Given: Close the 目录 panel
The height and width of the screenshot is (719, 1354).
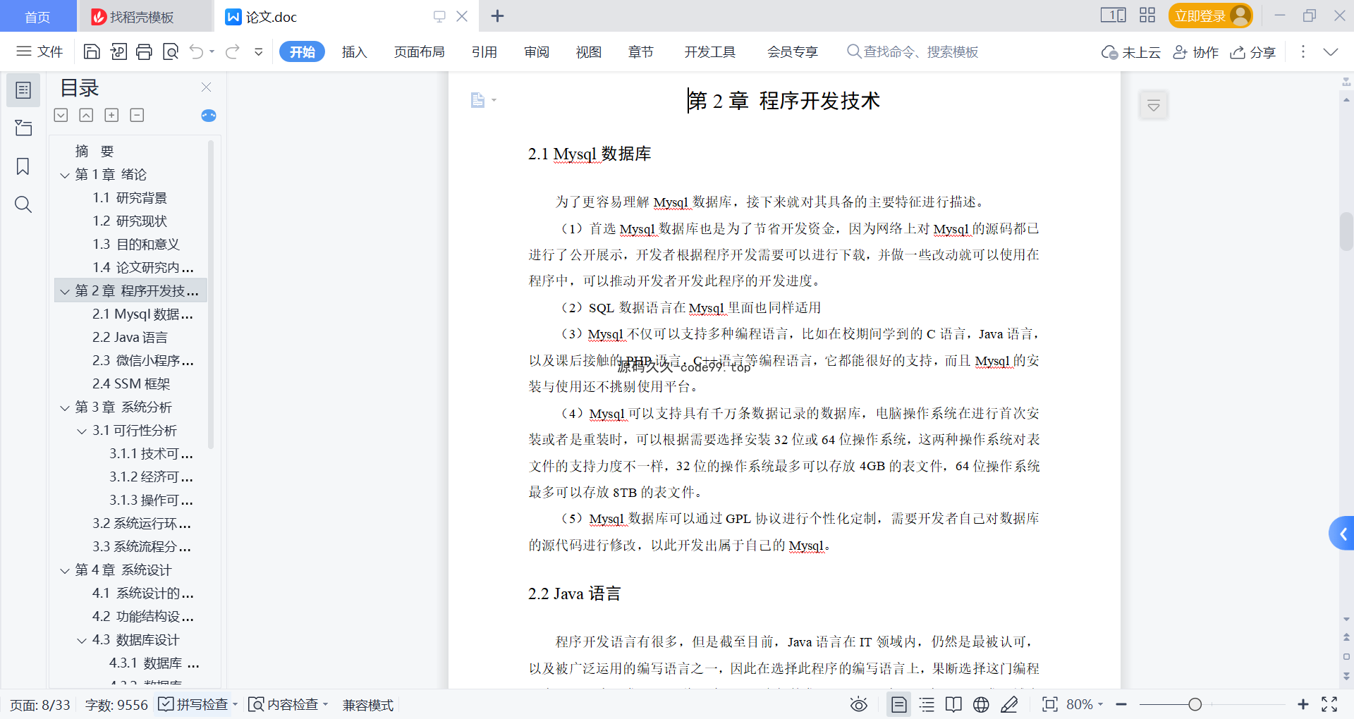Looking at the screenshot, I should [x=206, y=87].
